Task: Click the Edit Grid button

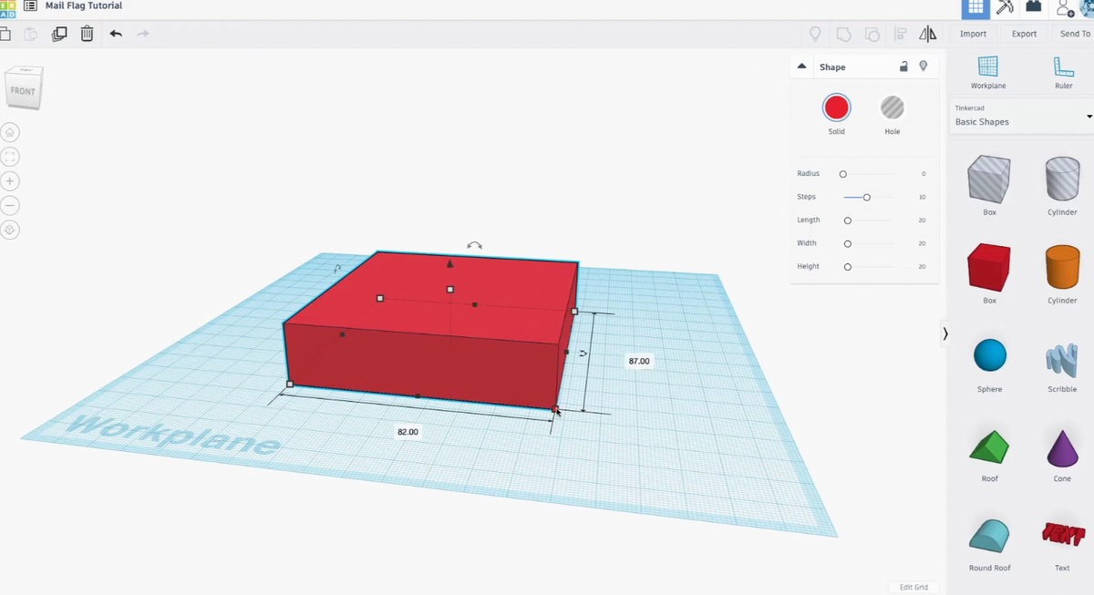Action: 913,587
